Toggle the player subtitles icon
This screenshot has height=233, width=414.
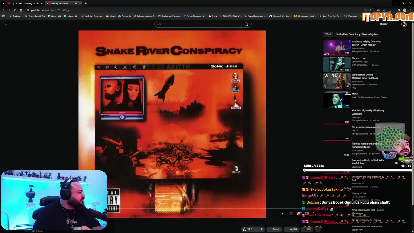click(291, 214)
